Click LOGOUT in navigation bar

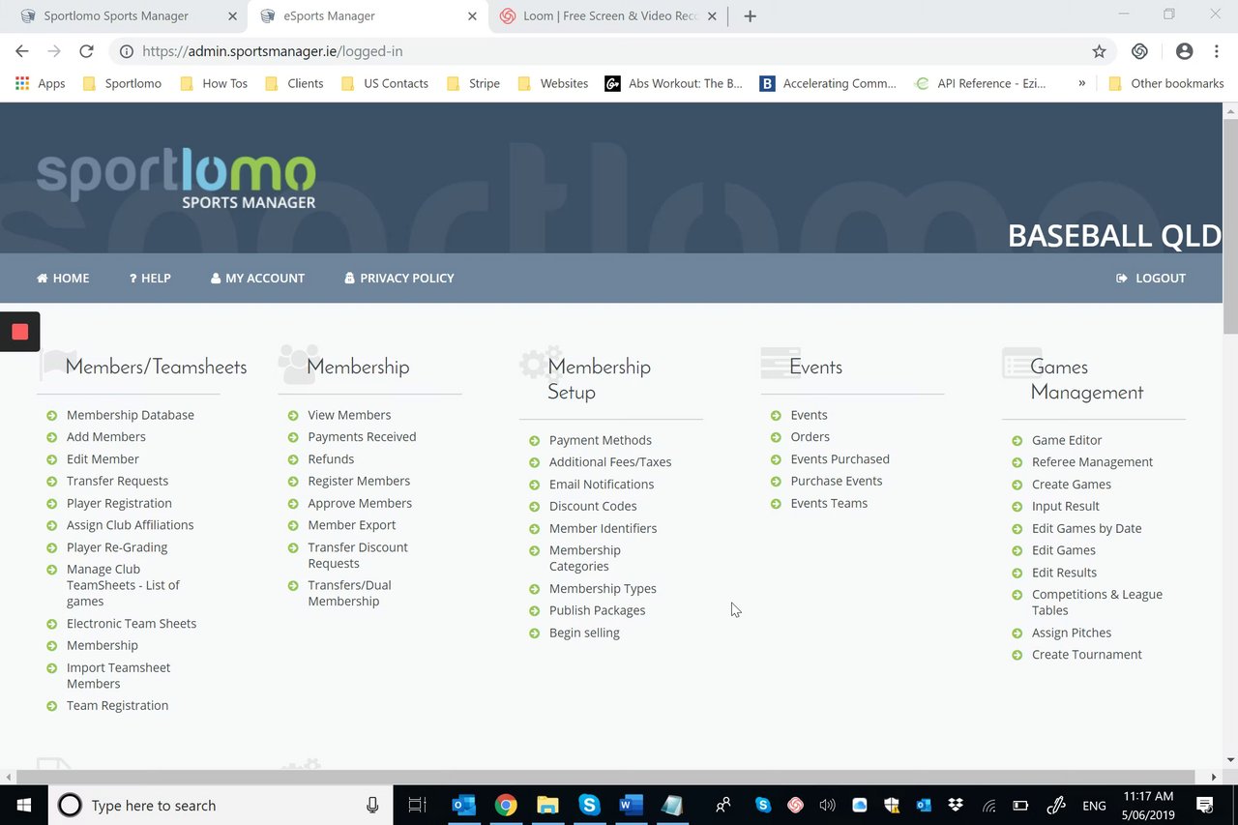point(1151,278)
